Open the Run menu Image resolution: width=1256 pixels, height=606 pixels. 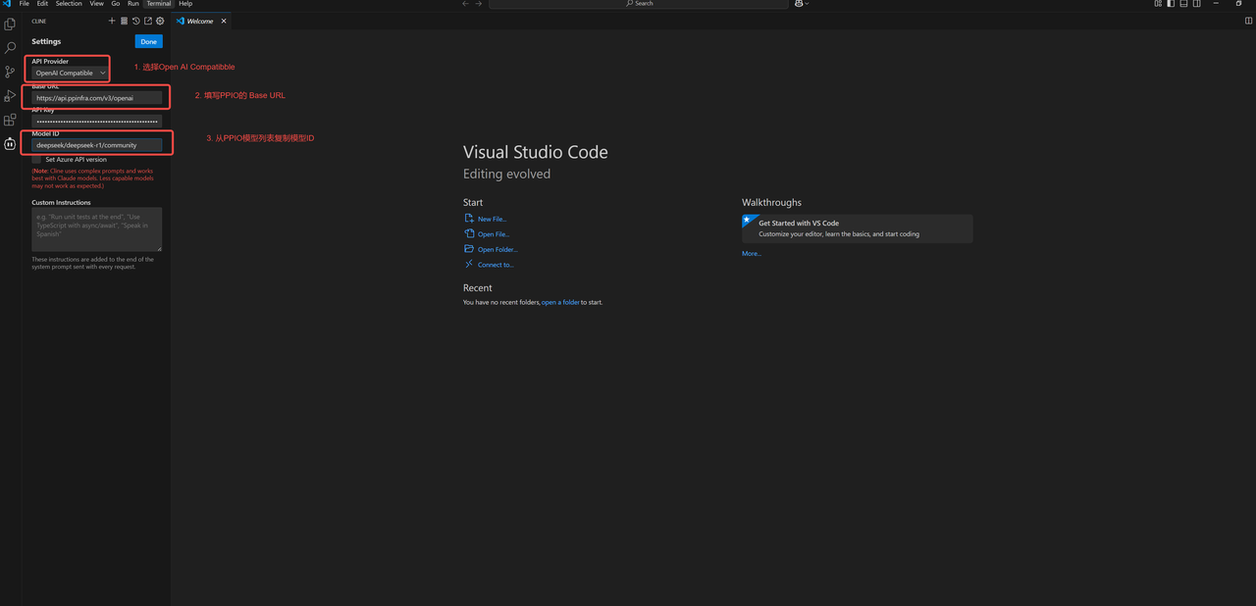click(133, 4)
